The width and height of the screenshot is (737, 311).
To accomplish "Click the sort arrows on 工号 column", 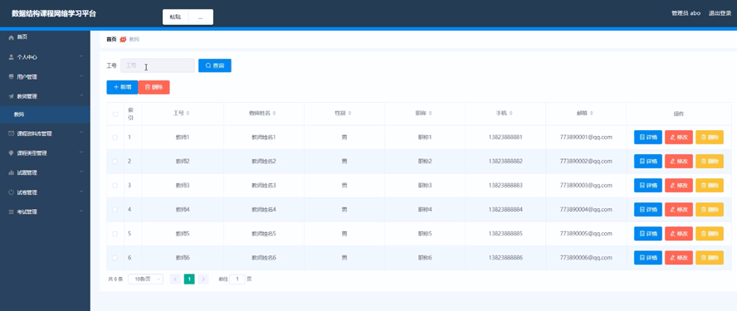I will pos(188,114).
